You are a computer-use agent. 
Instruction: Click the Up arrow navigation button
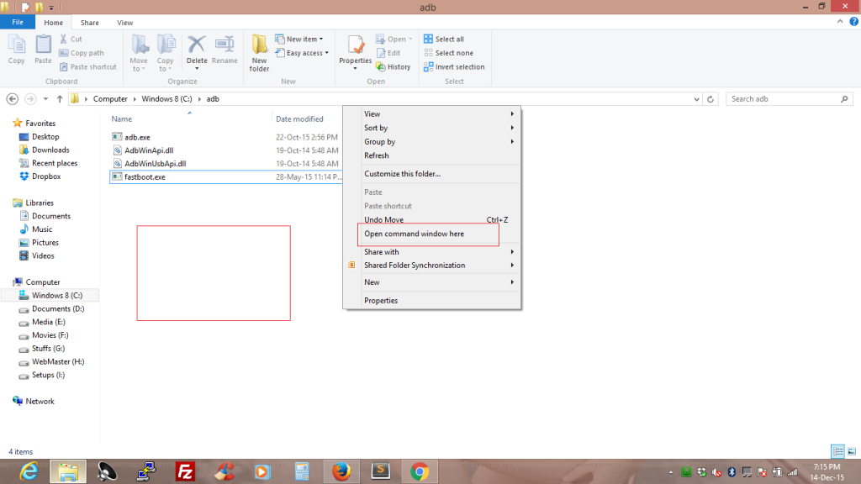click(x=60, y=99)
